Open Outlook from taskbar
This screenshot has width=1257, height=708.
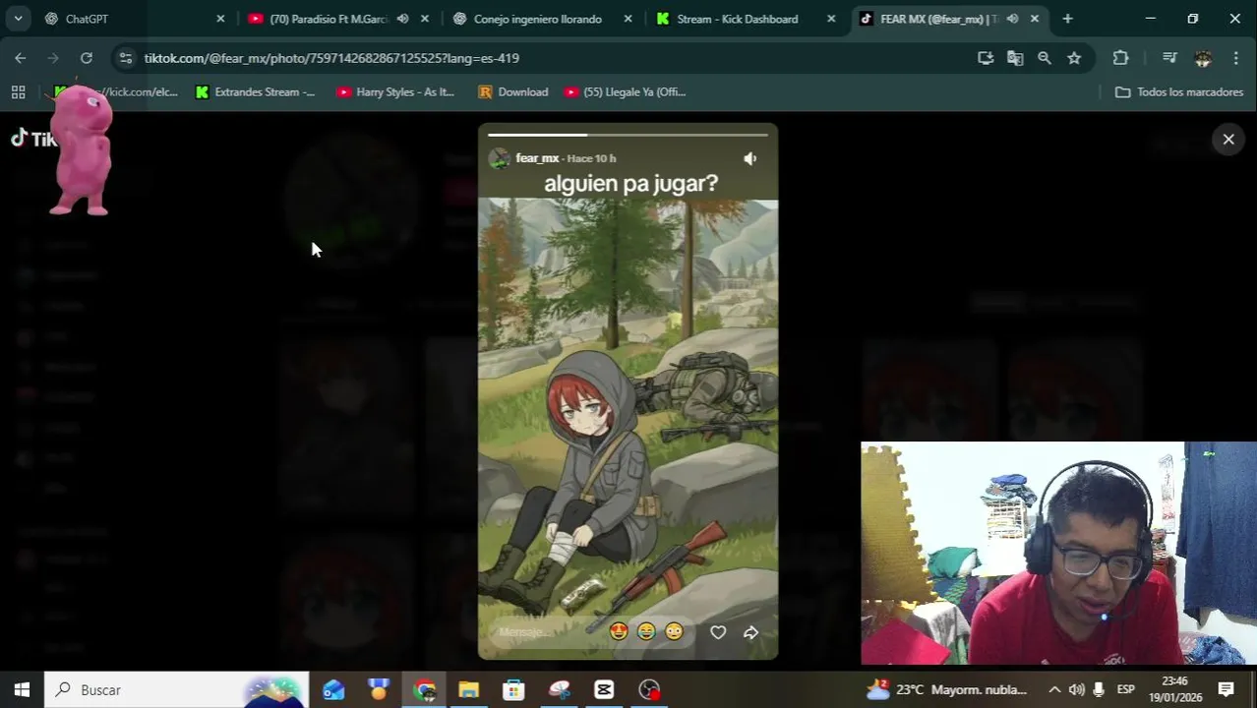point(333,689)
